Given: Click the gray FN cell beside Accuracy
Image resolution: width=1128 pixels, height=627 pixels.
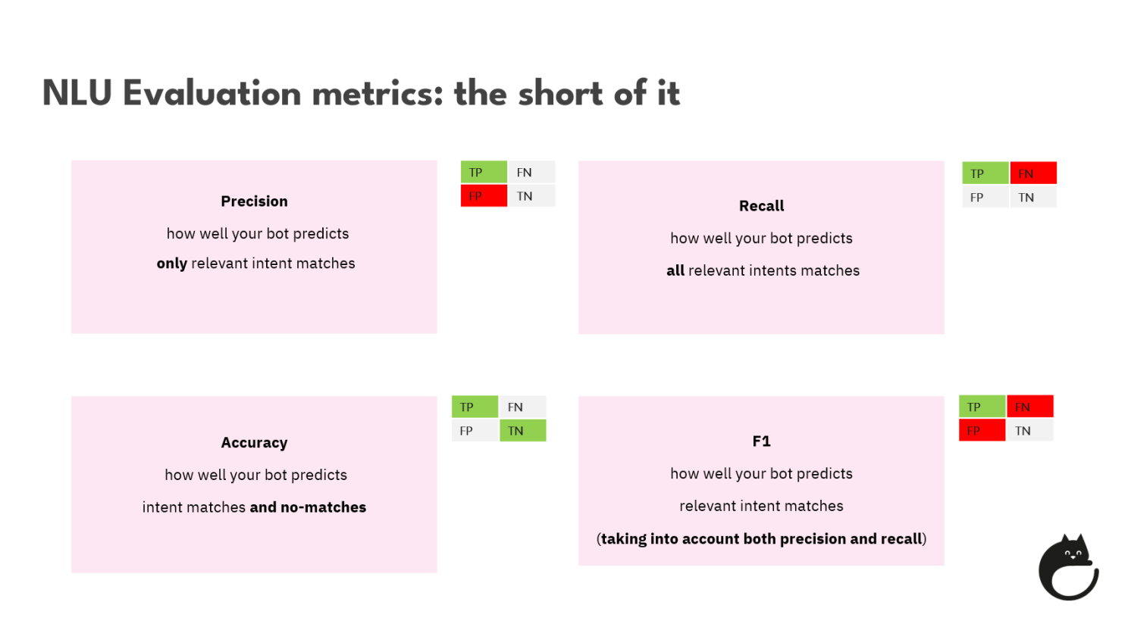Looking at the screenshot, I should click(x=522, y=407).
